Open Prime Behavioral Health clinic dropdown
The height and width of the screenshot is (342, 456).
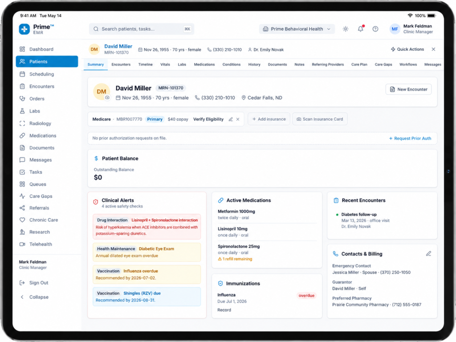click(x=297, y=29)
